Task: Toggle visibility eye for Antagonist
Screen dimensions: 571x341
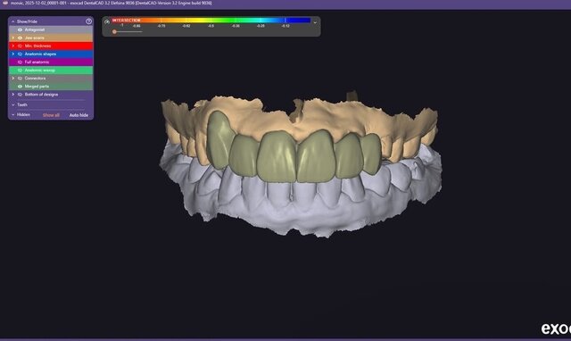Action: point(20,29)
